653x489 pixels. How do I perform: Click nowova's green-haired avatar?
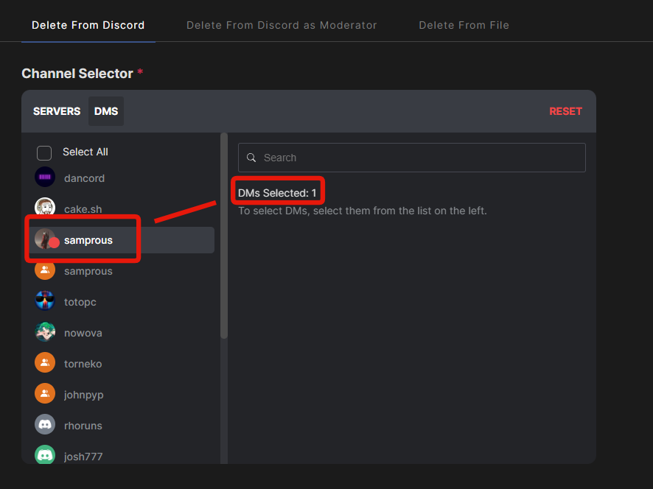pyautogui.click(x=44, y=332)
